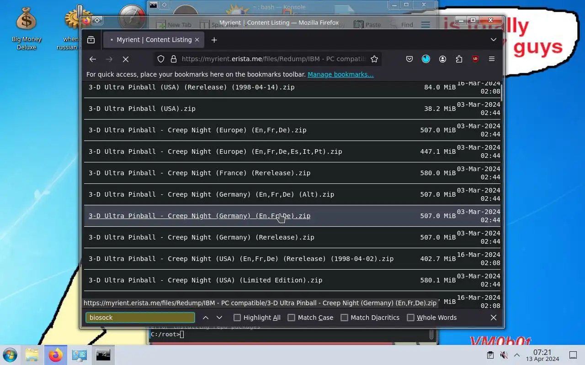The height and width of the screenshot is (365, 585).
Task: Bookmark this page with the star
Action: click(x=374, y=59)
